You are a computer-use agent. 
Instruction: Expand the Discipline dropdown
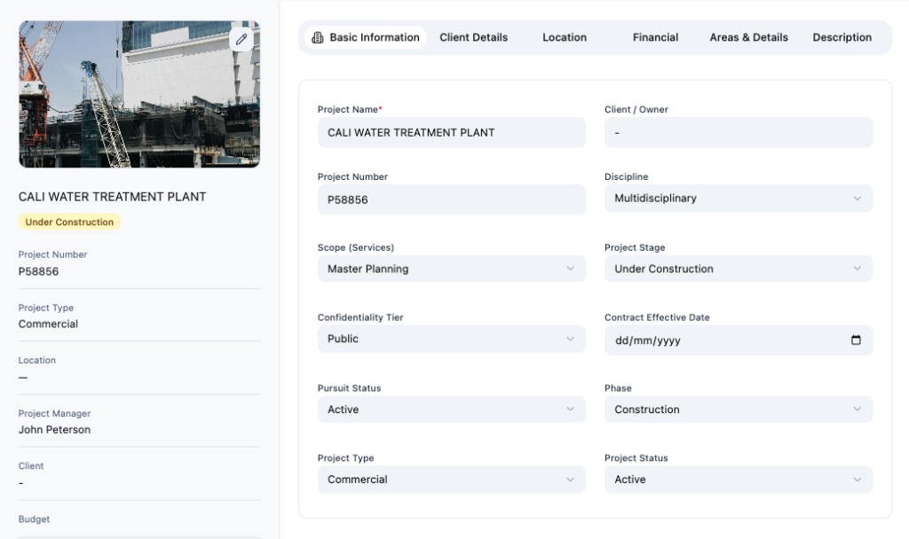[738, 199]
